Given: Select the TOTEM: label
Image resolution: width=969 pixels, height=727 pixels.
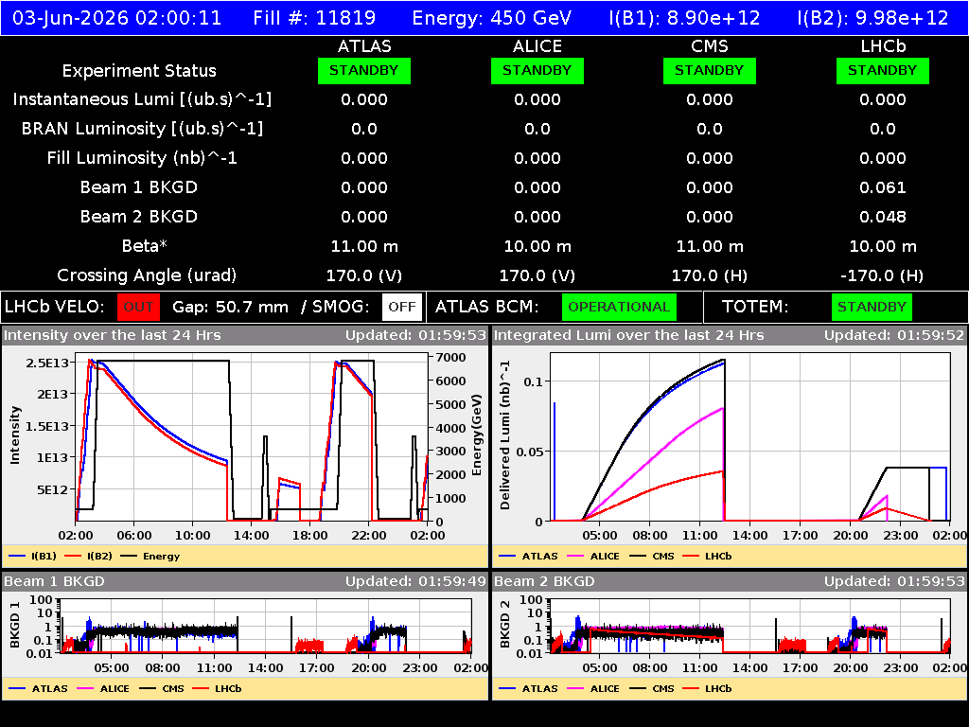Looking at the screenshot, I should 755,308.
